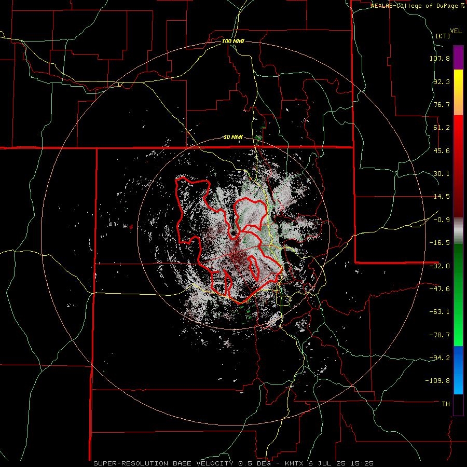Viewport: 467px width, 467px height.
Task: Click the 100 NMI range ring label
Action: (x=233, y=41)
